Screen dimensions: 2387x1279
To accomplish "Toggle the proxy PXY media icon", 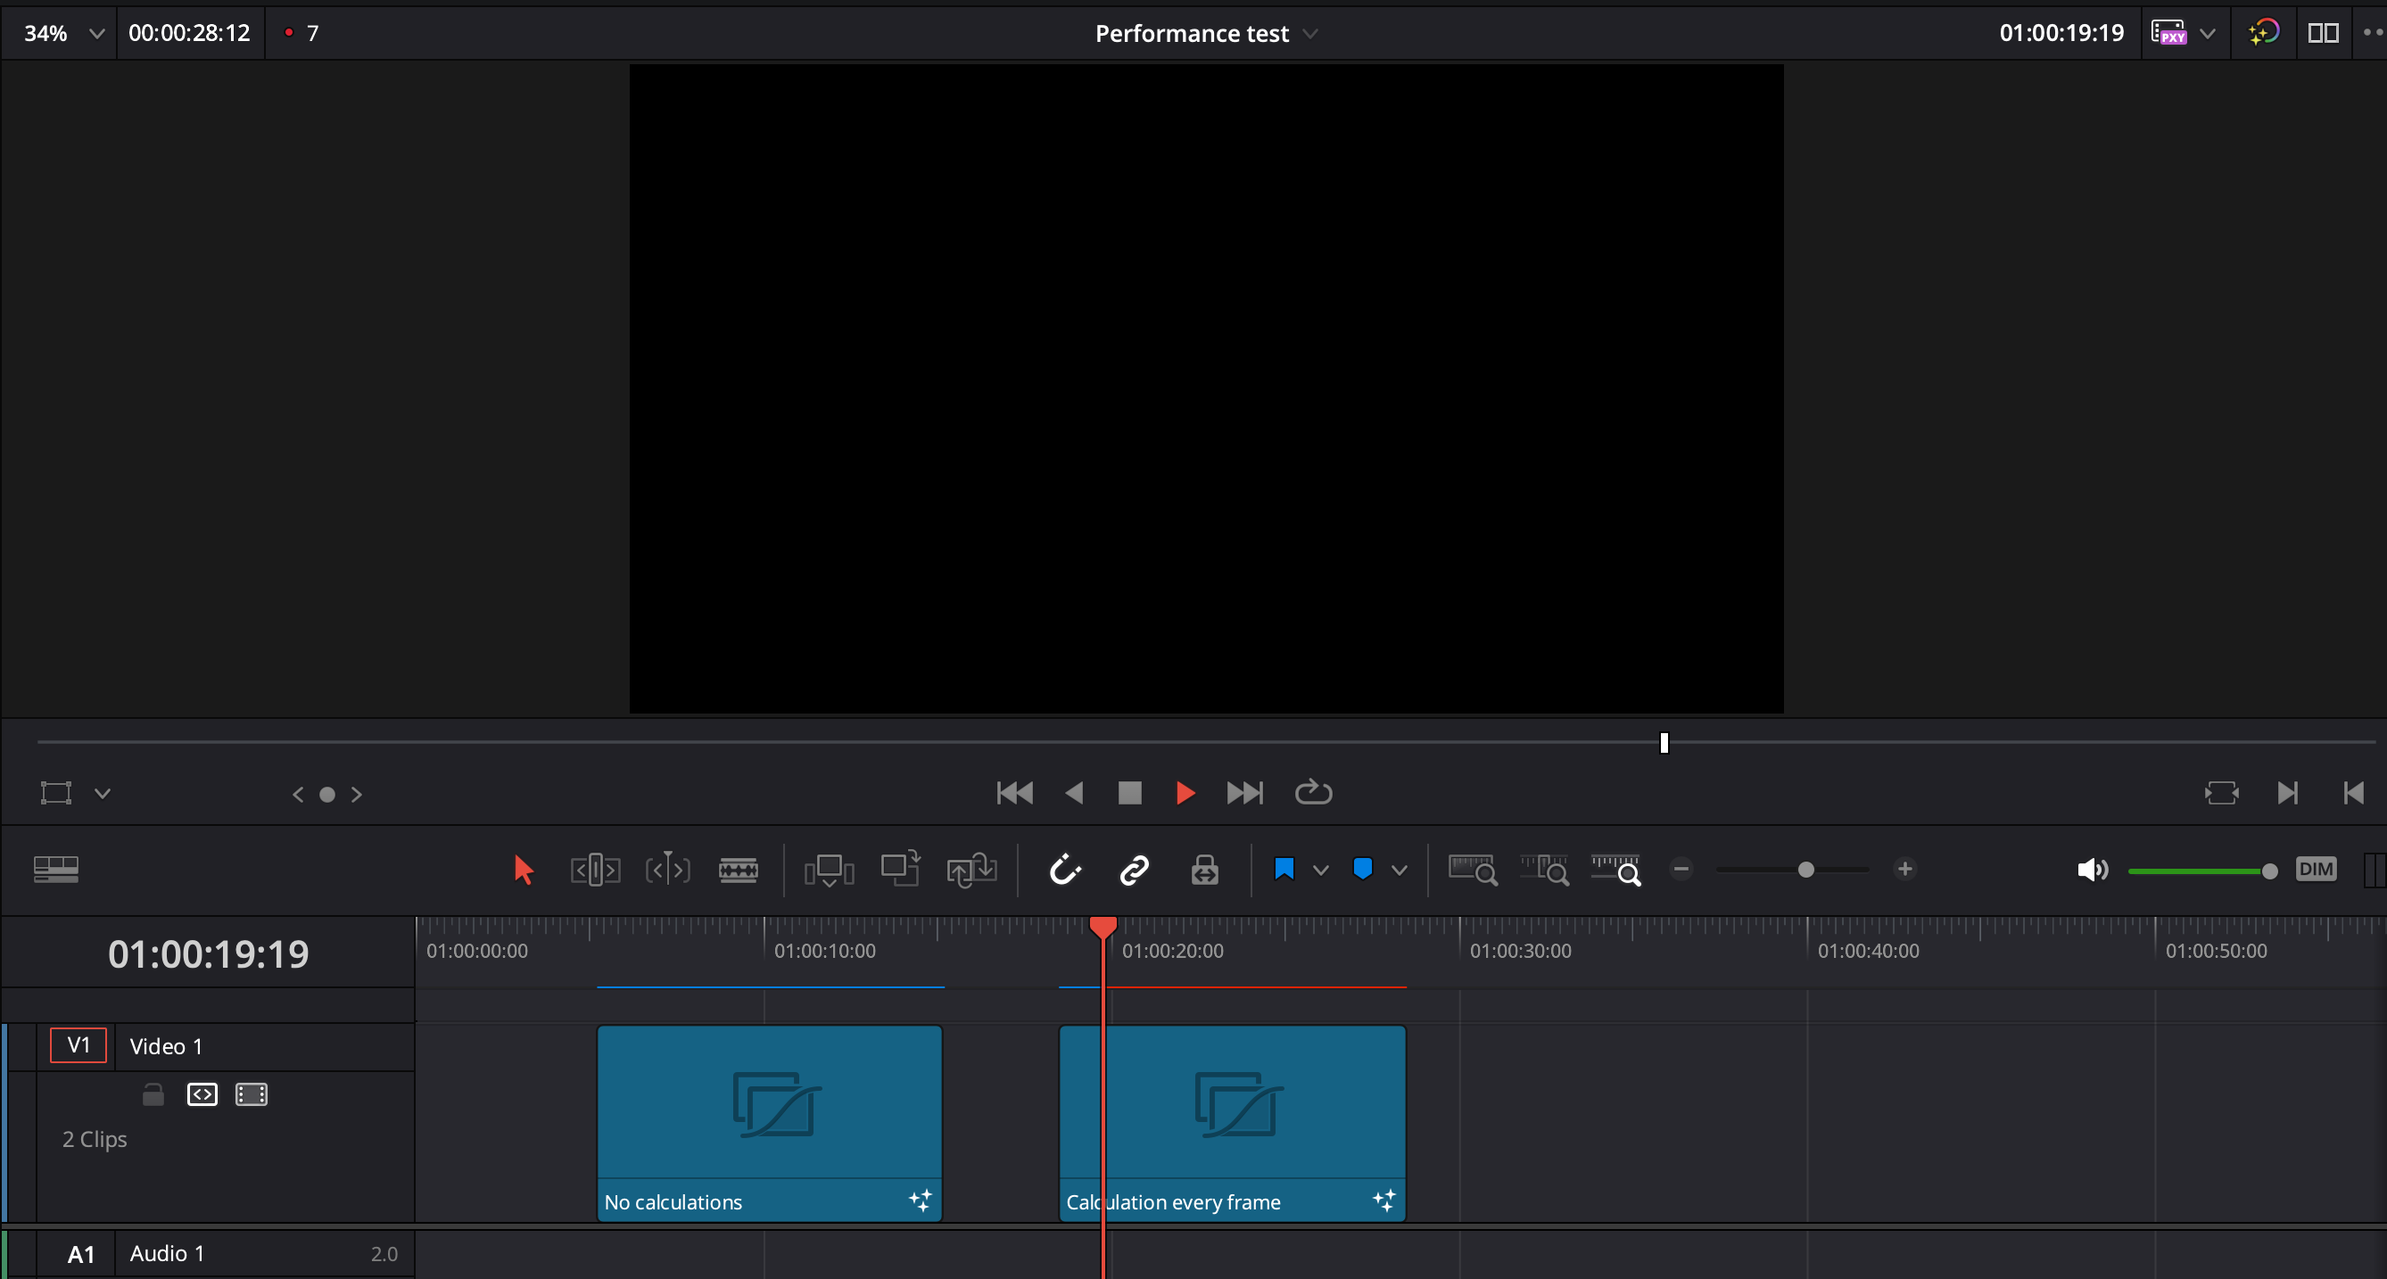I will pos(2169,33).
